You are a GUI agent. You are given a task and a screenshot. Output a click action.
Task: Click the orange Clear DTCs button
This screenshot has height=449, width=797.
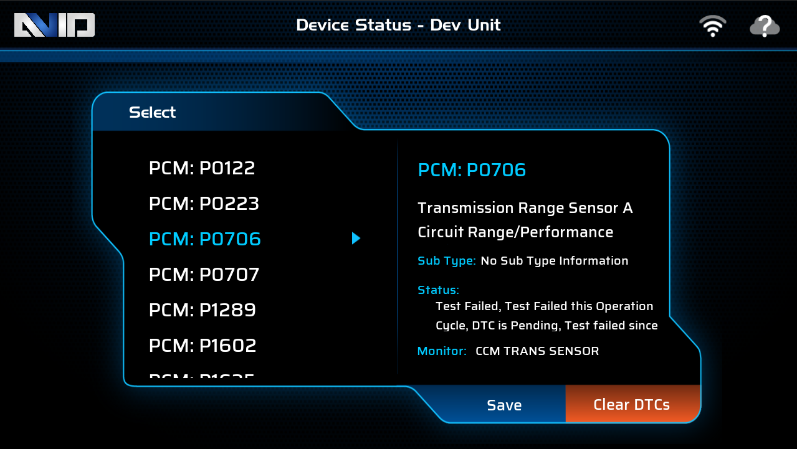(x=632, y=405)
